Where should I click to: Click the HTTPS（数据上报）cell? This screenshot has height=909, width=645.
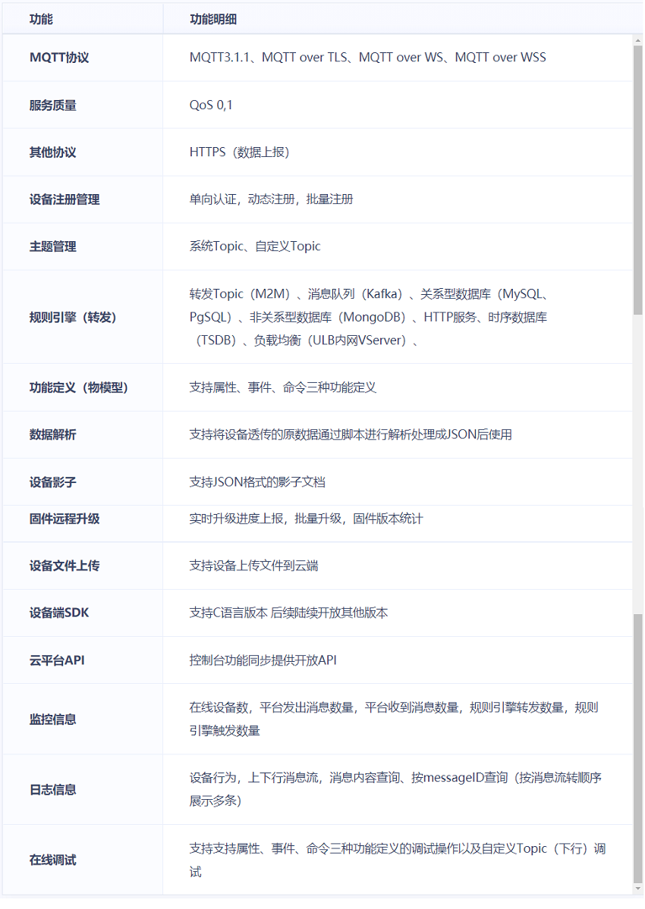click(x=239, y=152)
